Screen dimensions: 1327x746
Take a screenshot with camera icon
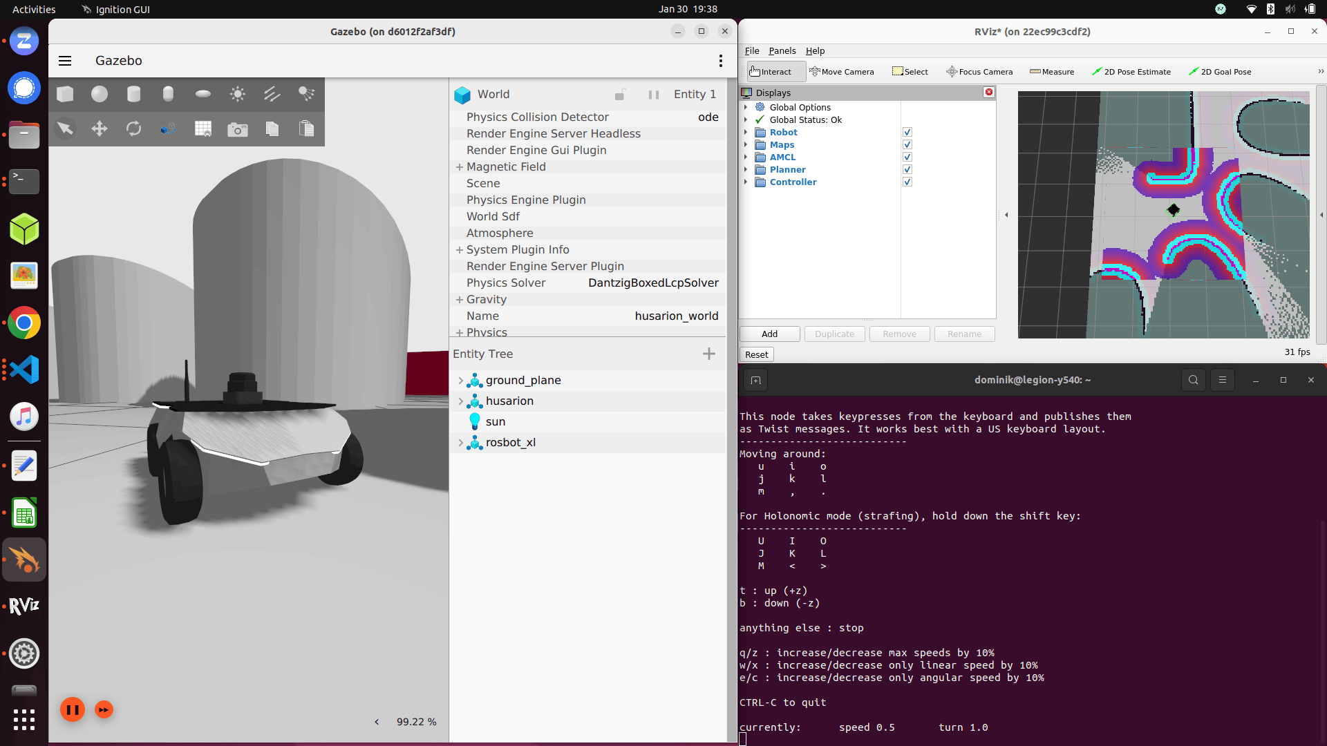(x=238, y=129)
